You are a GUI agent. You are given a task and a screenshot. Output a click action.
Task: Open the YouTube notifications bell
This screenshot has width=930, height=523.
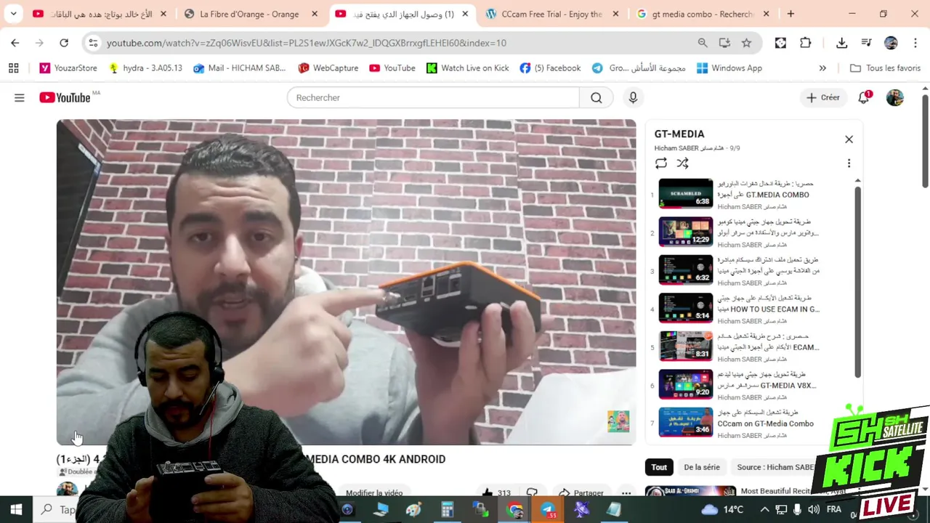pos(864,97)
